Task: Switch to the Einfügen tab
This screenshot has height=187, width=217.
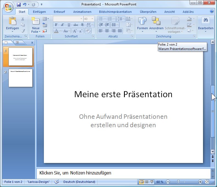Action: [39, 12]
